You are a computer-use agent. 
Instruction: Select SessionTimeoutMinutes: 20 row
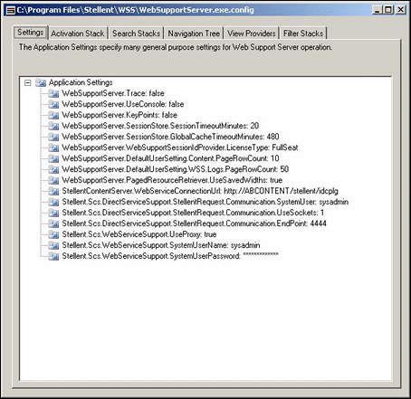[160, 126]
